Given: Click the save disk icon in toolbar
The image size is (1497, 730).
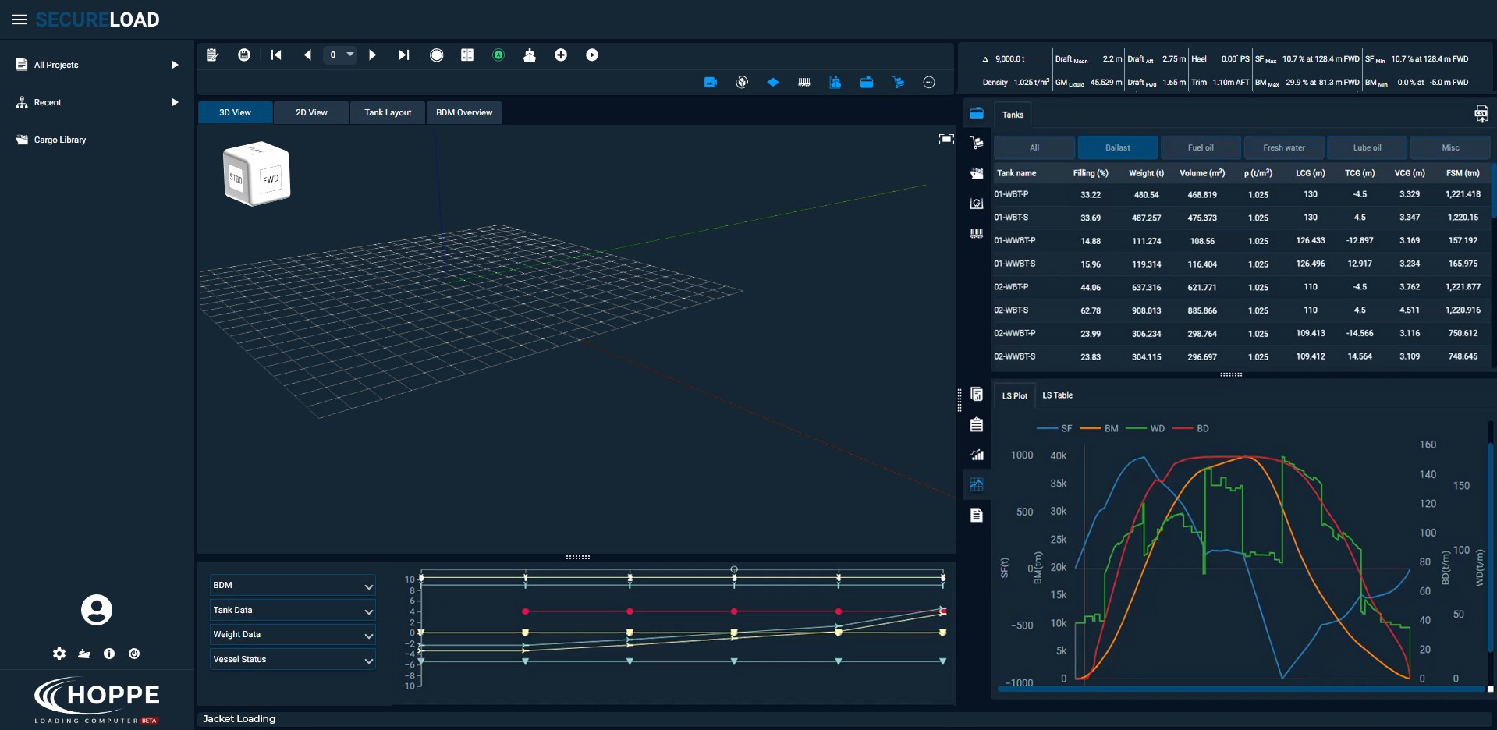Looking at the screenshot, I should pyautogui.click(x=244, y=55).
